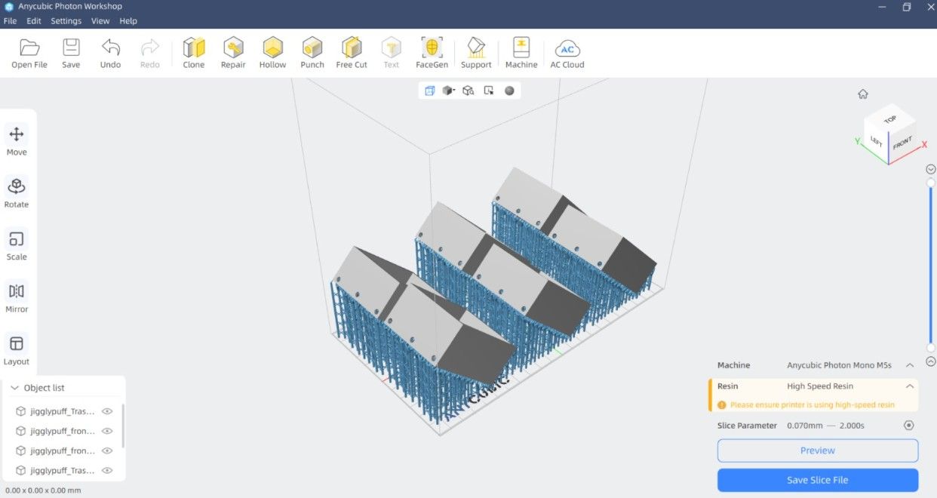Click the middle of the layer slider track
937x498 pixels.
[x=931, y=265]
